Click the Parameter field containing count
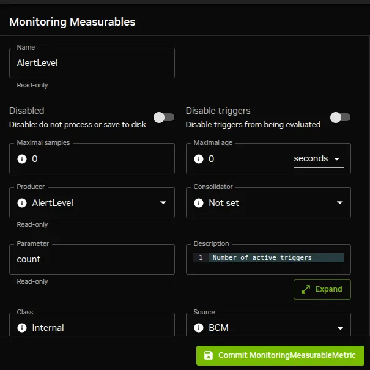 92,259
